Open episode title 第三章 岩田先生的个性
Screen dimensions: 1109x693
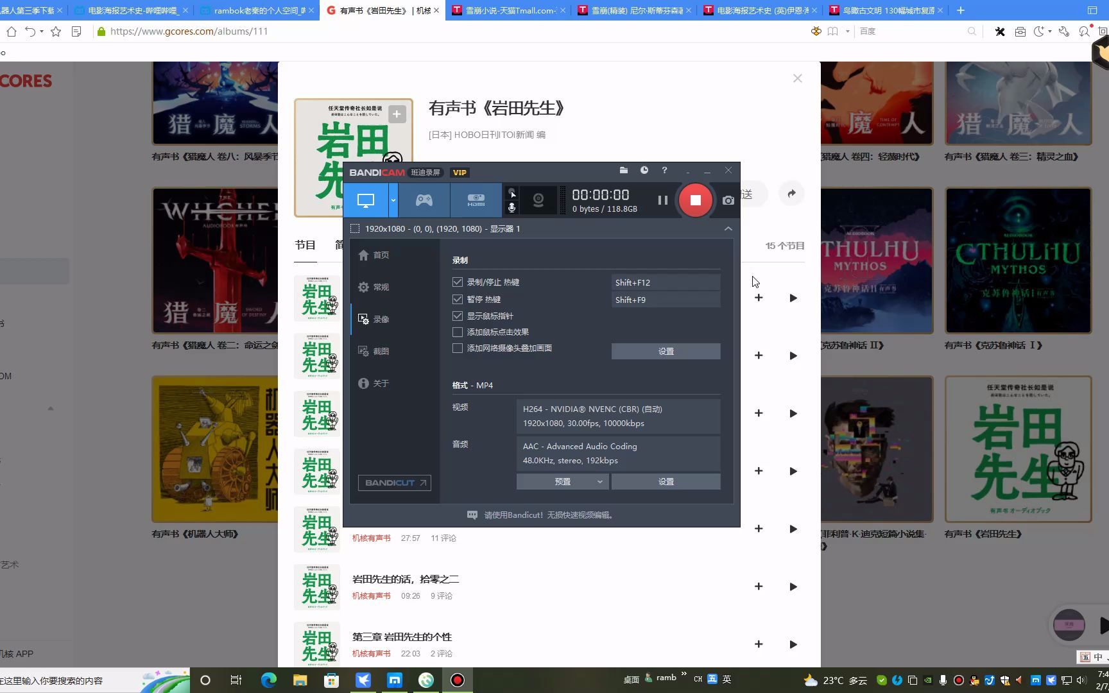[402, 637]
